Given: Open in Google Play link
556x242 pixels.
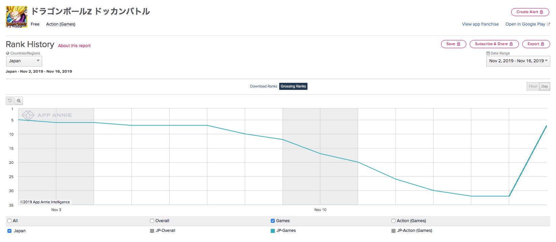Looking at the screenshot, I should tap(525, 24).
